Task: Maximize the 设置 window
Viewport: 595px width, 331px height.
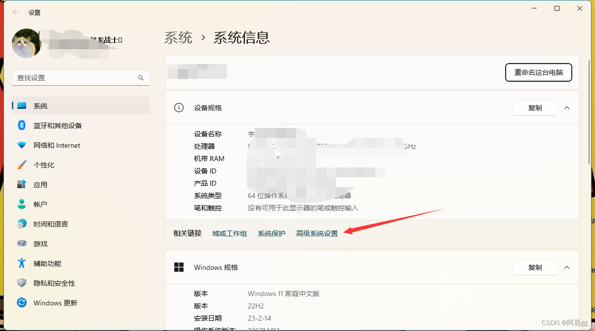Action: 557,8
